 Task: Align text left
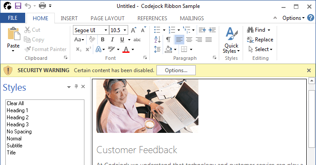[179, 40]
